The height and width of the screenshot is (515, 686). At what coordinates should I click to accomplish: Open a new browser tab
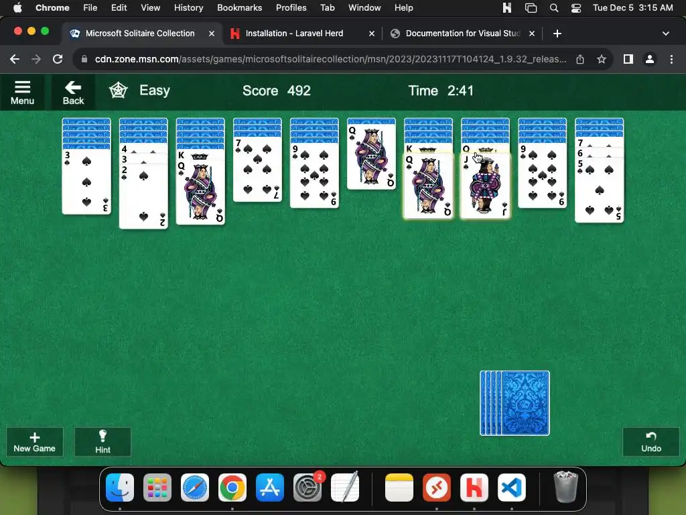(x=557, y=34)
